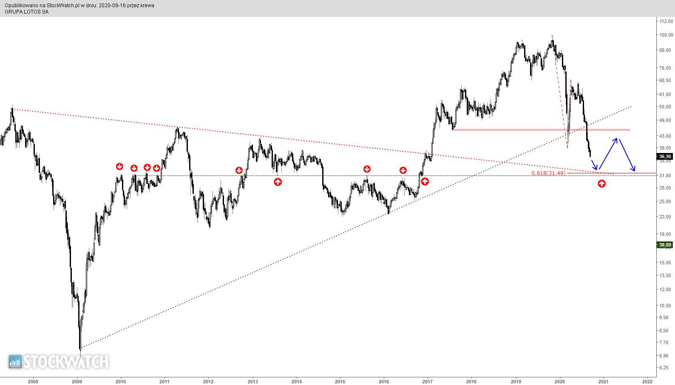Click the 2010 year label on time axis

point(121,381)
